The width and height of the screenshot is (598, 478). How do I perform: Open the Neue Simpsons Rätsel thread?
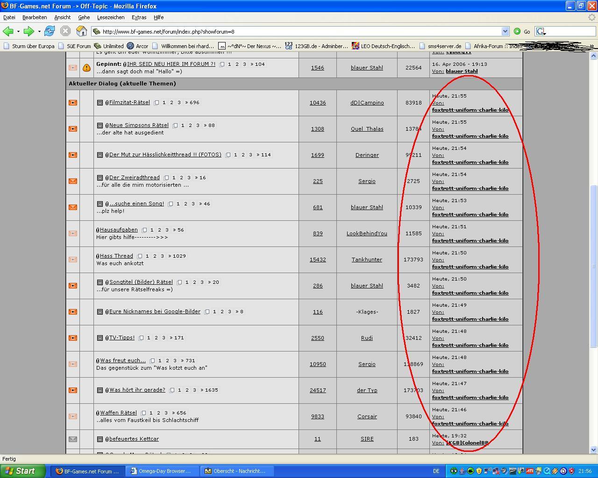click(139, 125)
